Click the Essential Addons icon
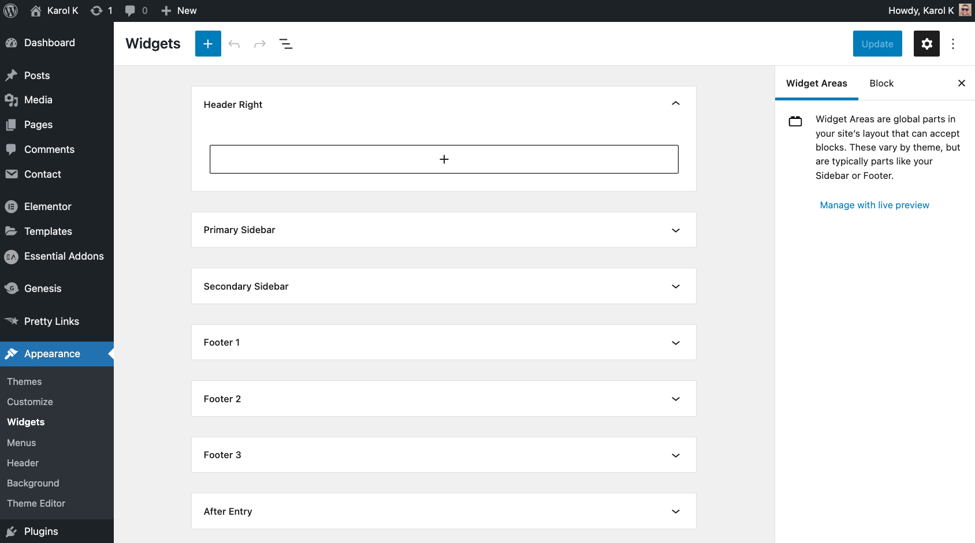Screen dimensions: 975x543 pos(11,257)
